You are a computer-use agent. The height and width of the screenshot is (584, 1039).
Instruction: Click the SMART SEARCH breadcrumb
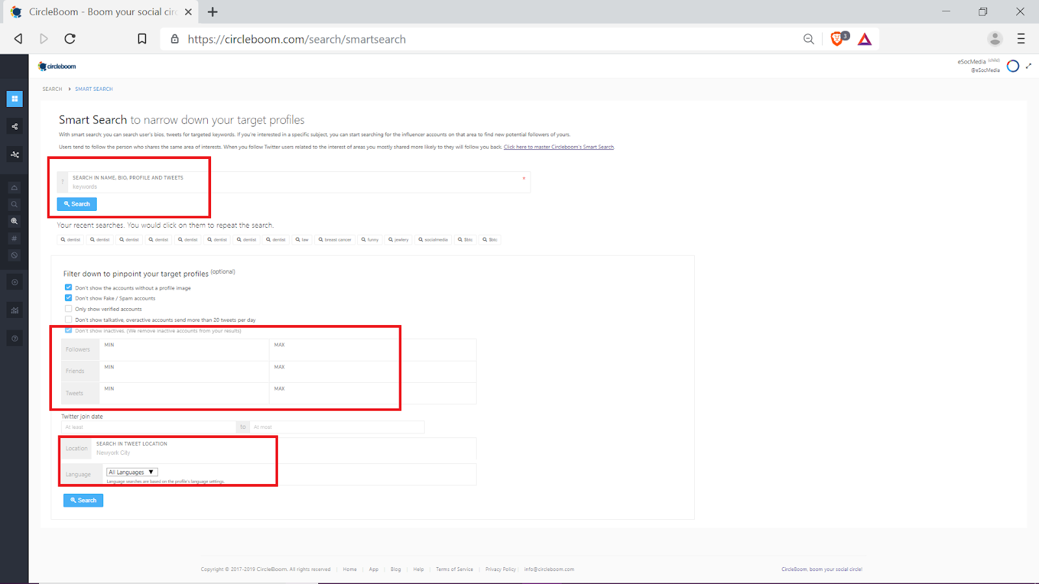[94, 89]
